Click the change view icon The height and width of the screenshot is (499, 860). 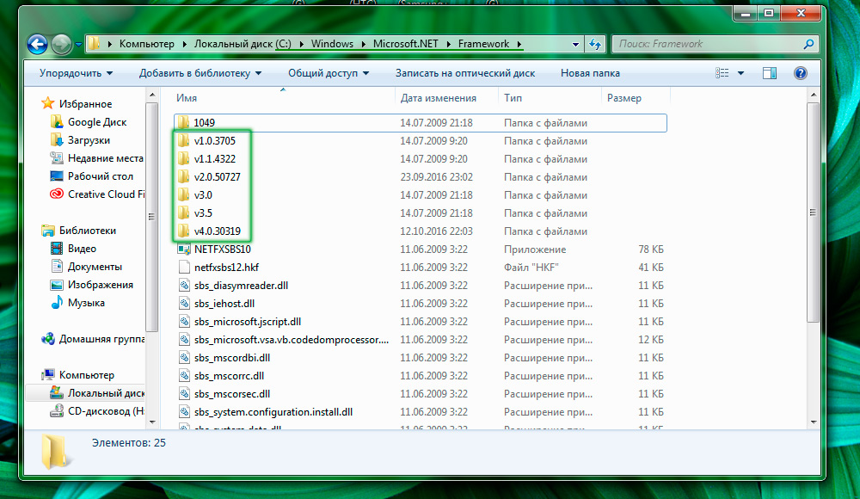[x=722, y=74]
